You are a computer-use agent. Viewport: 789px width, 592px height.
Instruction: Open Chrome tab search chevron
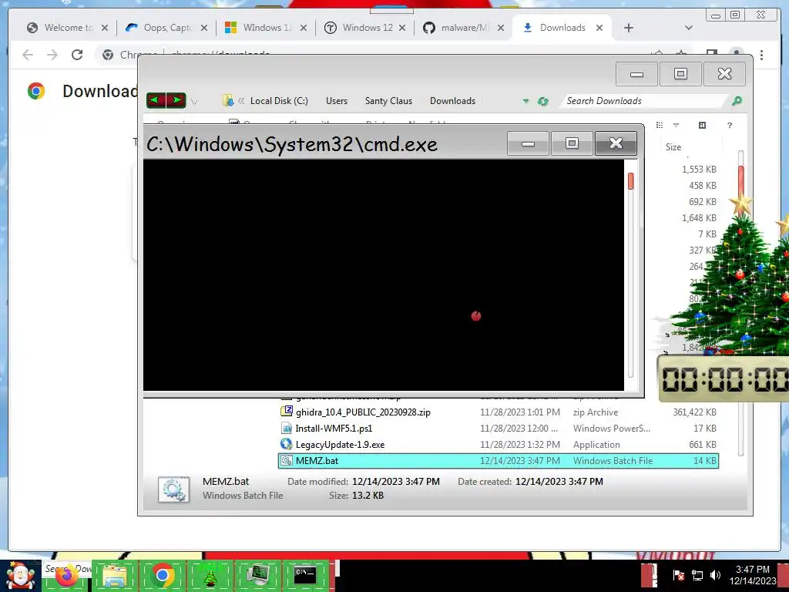[x=689, y=28]
